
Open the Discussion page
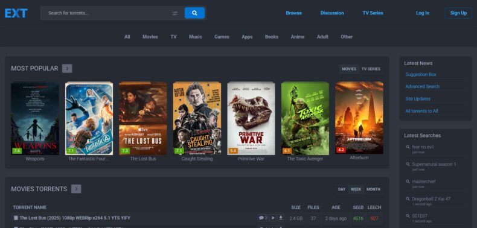pyautogui.click(x=332, y=13)
